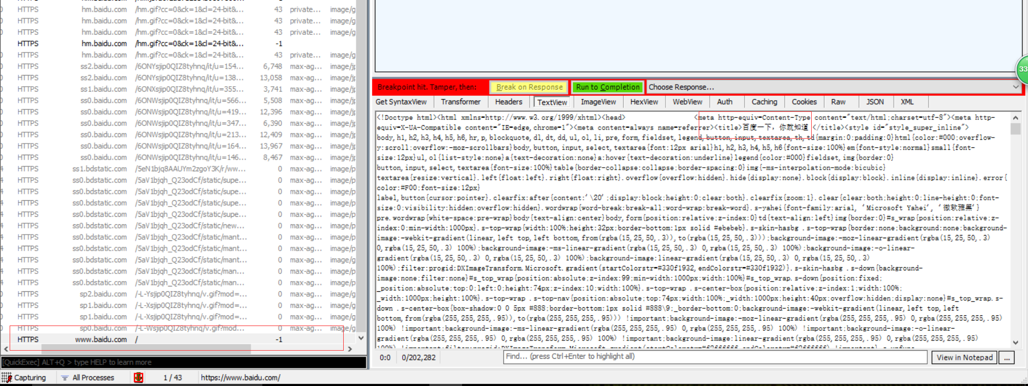Open the Get SyntaxView tab
This screenshot has width=1028, height=386.
click(401, 102)
